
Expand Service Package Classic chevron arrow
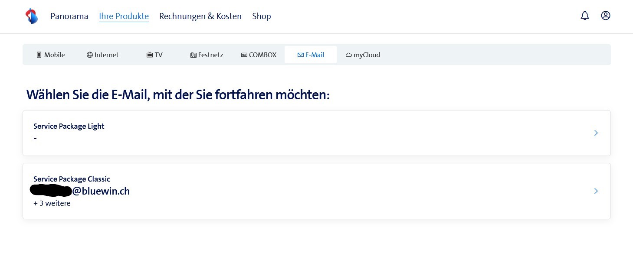tap(596, 191)
